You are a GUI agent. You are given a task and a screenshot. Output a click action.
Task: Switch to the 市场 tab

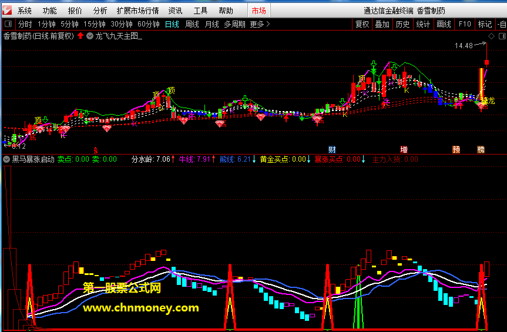click(x=258, y=11)
